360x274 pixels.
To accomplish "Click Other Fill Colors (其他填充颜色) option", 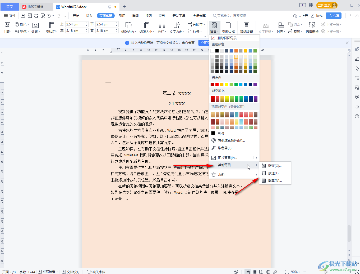I will tap(234, 140).
